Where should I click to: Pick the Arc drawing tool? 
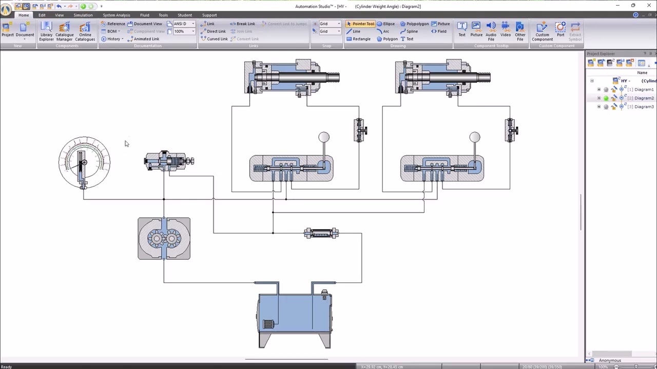[x=382, y=31]
